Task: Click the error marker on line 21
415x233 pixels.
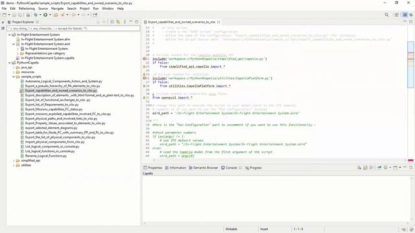Action: tap(145, 59)
